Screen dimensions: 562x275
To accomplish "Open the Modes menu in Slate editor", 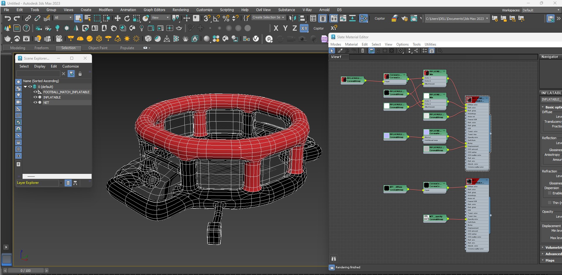I will [336, 44].
